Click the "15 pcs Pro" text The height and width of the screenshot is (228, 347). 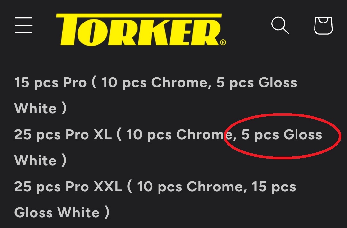[50, 83]
